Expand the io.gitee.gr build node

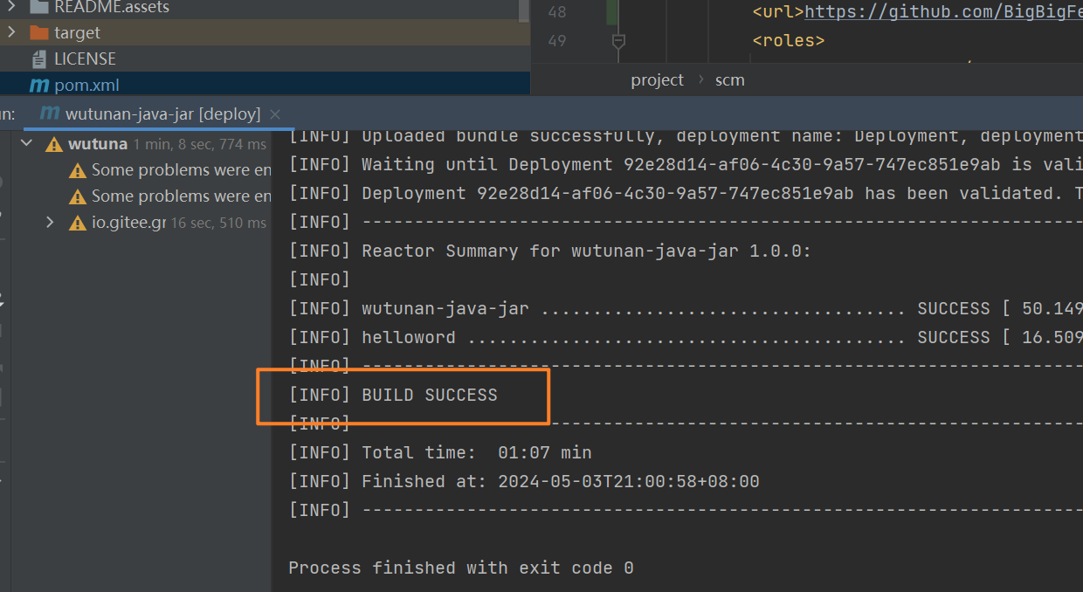click(51, 223)
